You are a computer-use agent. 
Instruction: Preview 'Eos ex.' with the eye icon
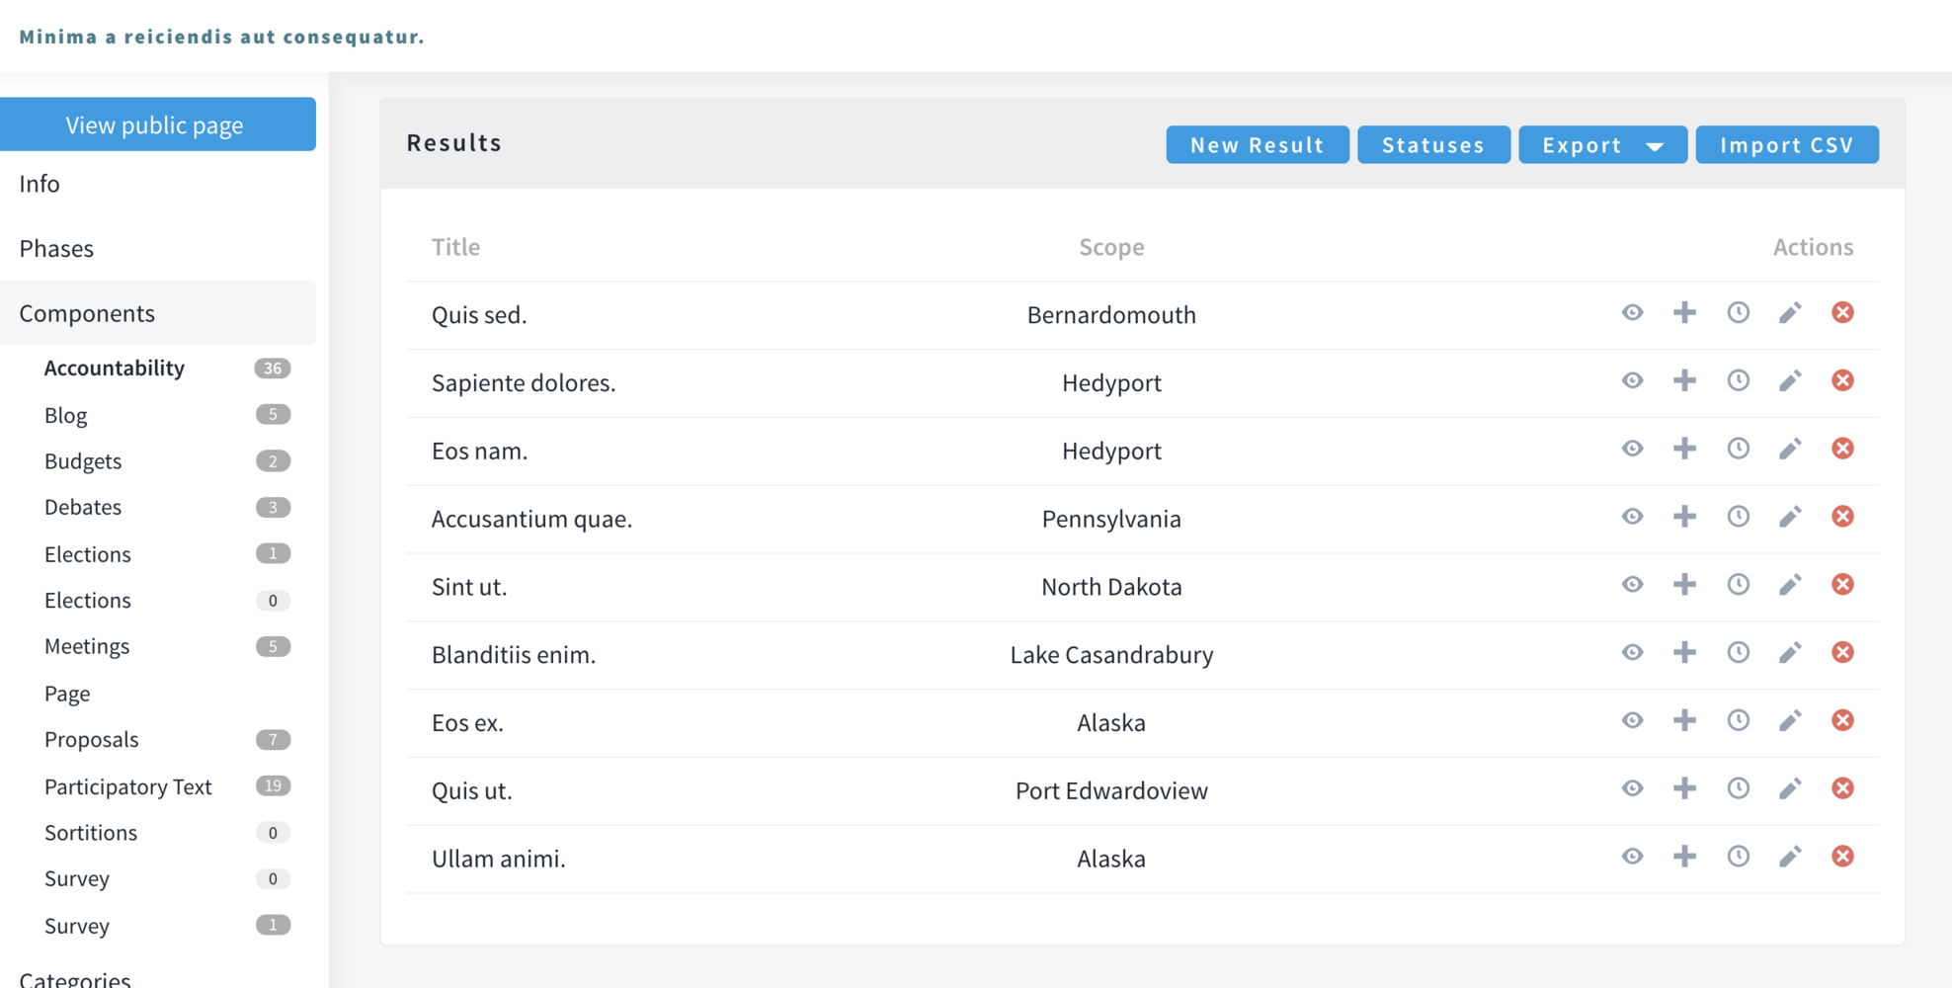click(1632, 721)
